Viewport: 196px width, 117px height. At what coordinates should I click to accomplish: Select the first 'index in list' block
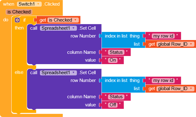(116, 36)
